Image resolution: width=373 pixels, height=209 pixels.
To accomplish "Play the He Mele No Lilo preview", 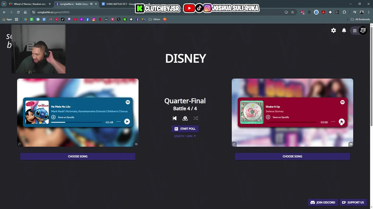I will [x=127, y=122].
